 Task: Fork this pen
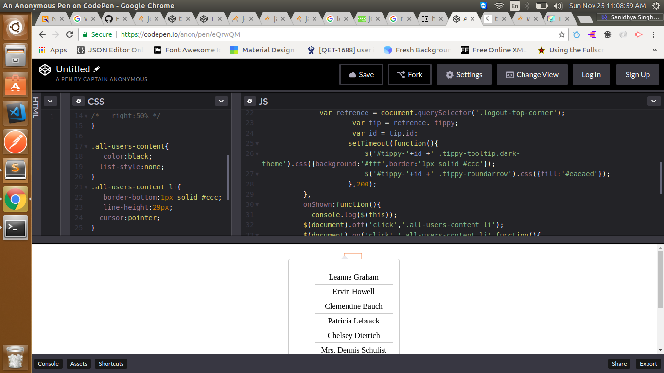[x=410, y=74]
